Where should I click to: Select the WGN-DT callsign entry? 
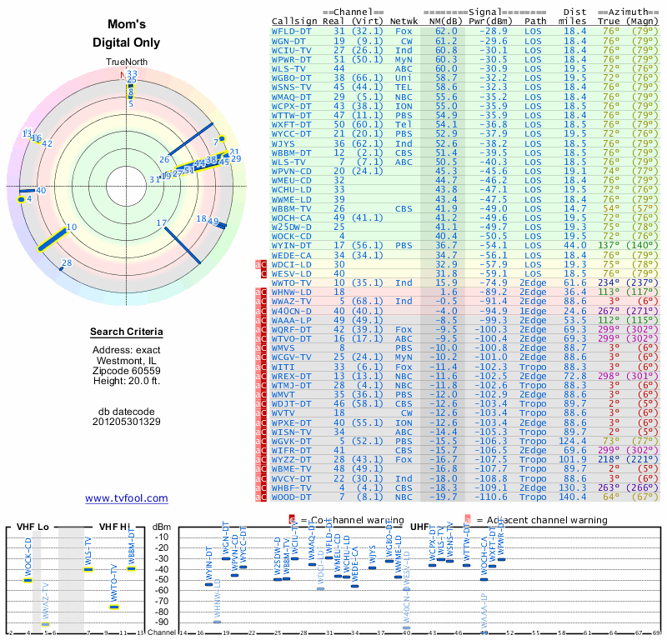pyautogui.click(x=288, y=41)
